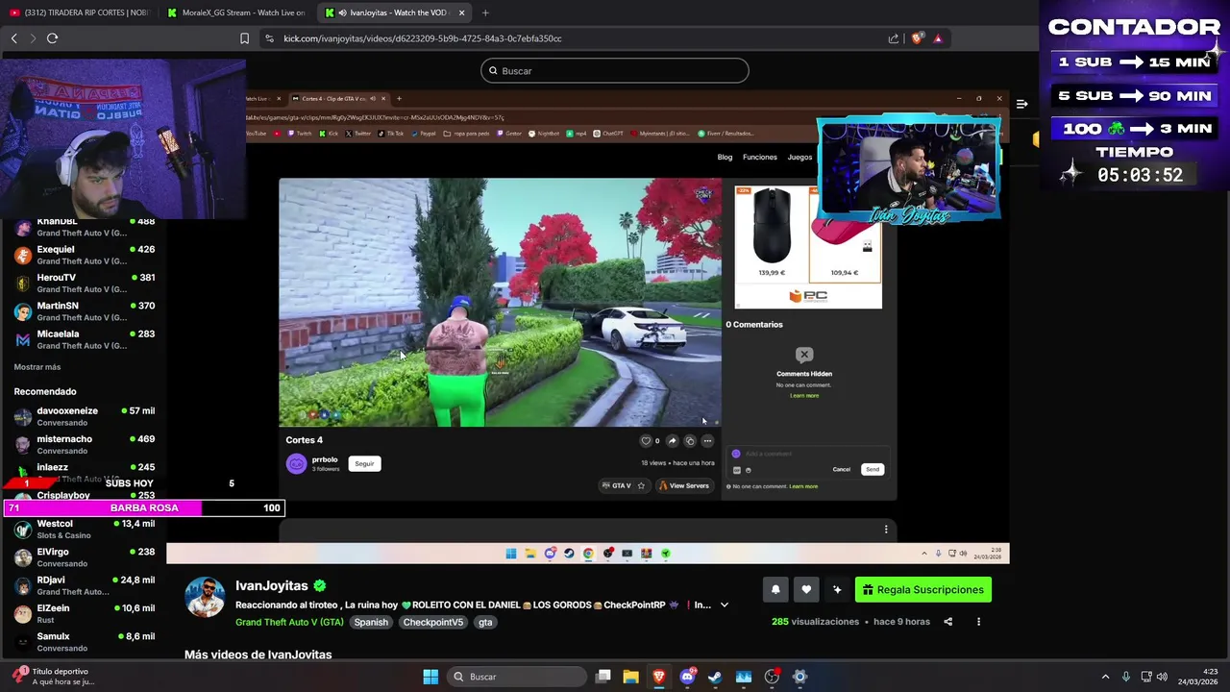Screen dimensions: 1230x692
Task: Open davooxeneize recommended channel
Action: 85,416
